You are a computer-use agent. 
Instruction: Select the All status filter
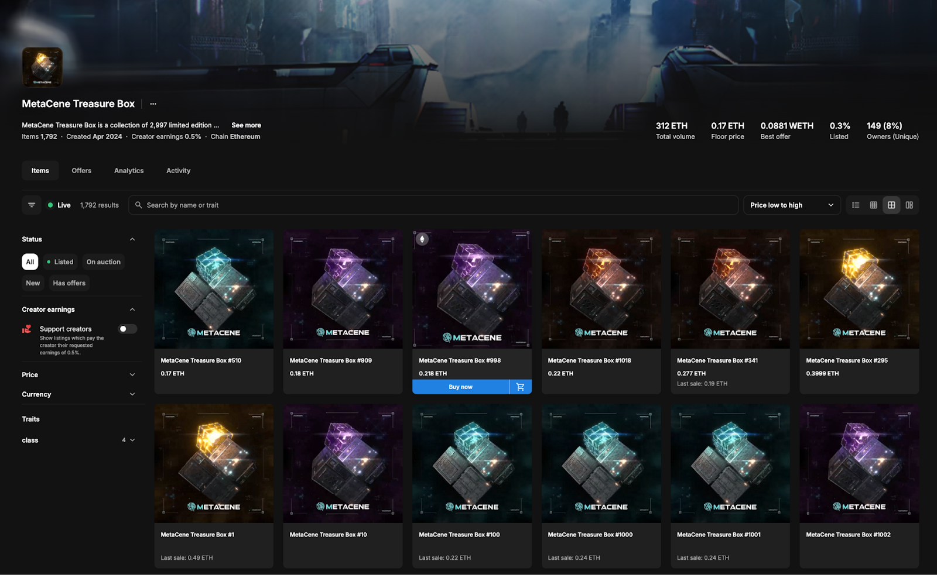coord(30,262)
